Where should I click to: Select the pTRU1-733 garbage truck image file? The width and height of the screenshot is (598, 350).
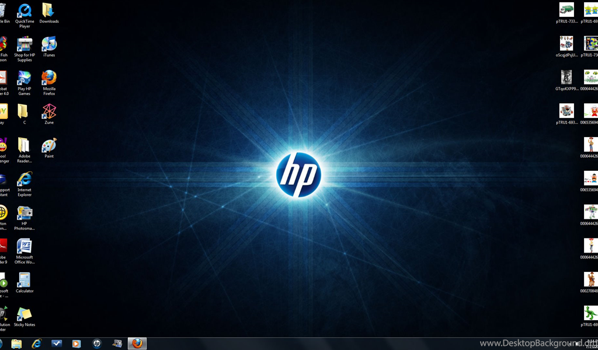(566, 14)
